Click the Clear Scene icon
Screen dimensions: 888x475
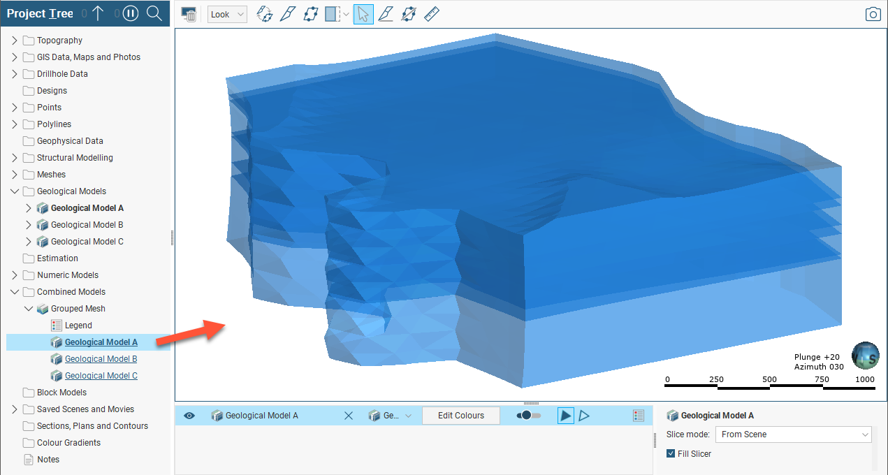[x=188, y=14]
